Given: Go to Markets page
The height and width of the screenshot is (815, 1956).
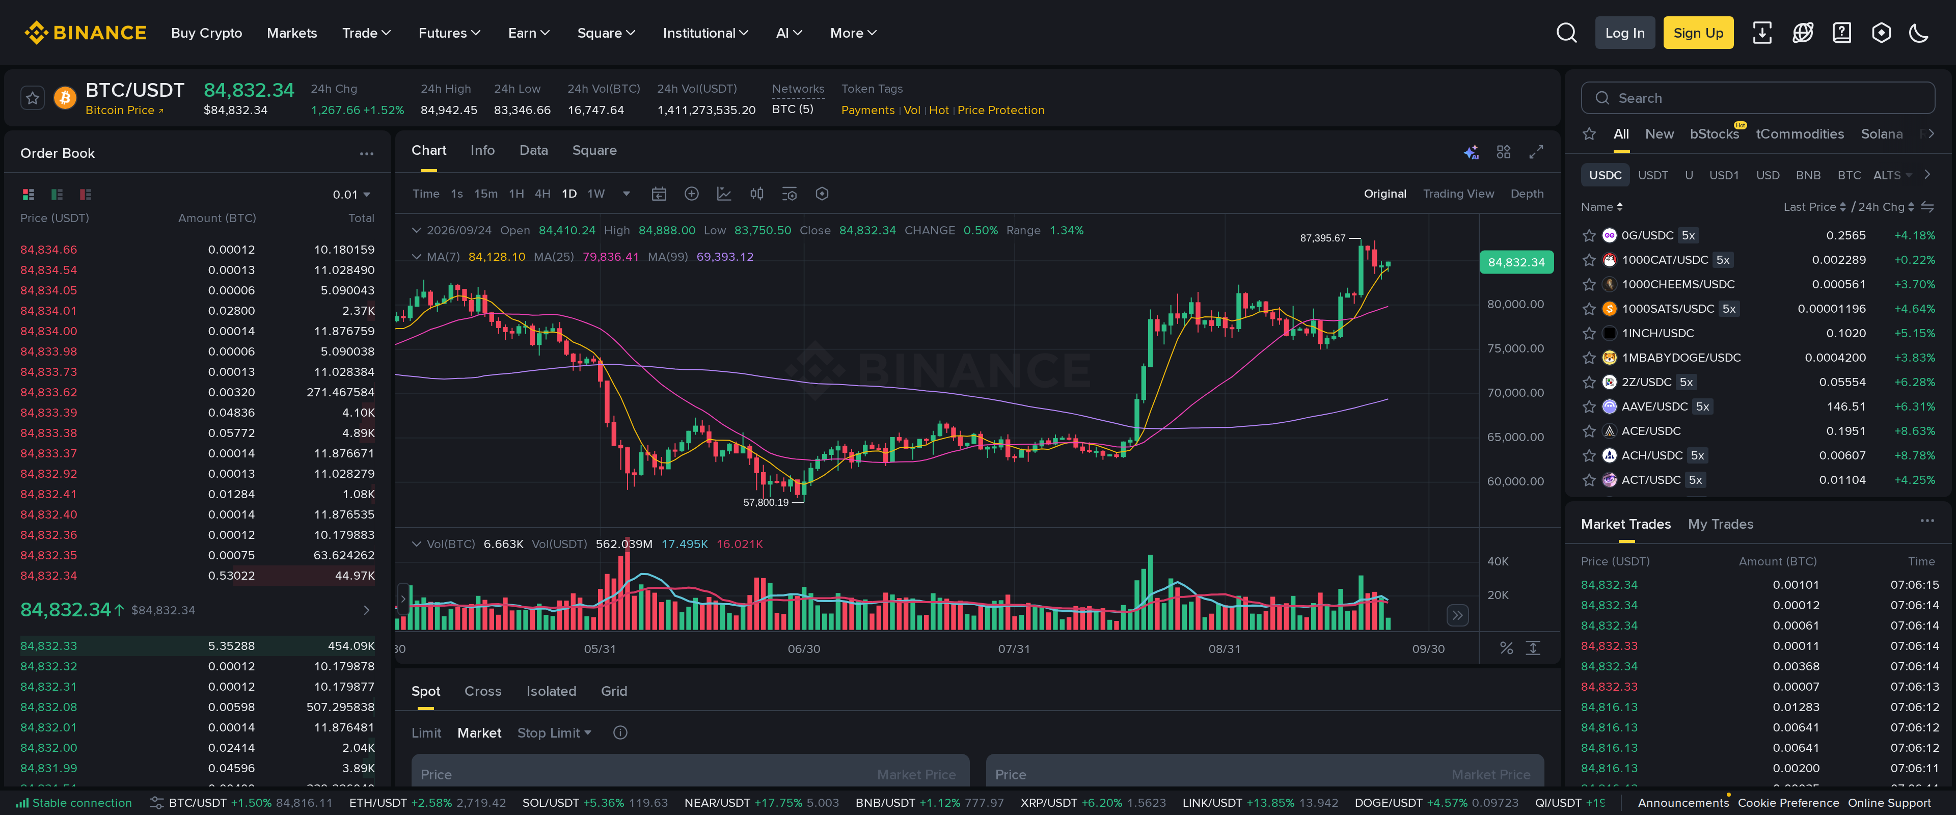Looking at the screenshot, I should click(291, 33).
